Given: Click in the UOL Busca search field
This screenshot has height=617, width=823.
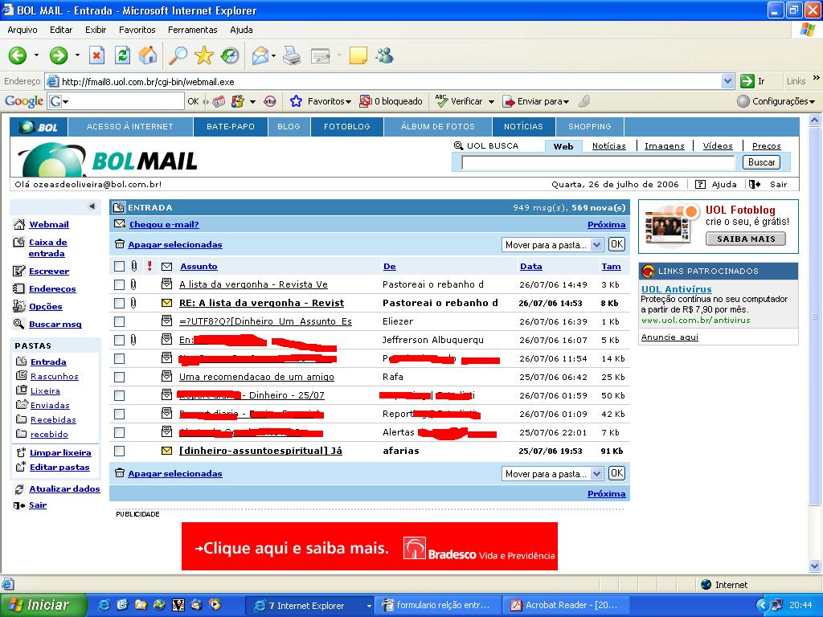Looking at the screenshot, I should point(598,162).
